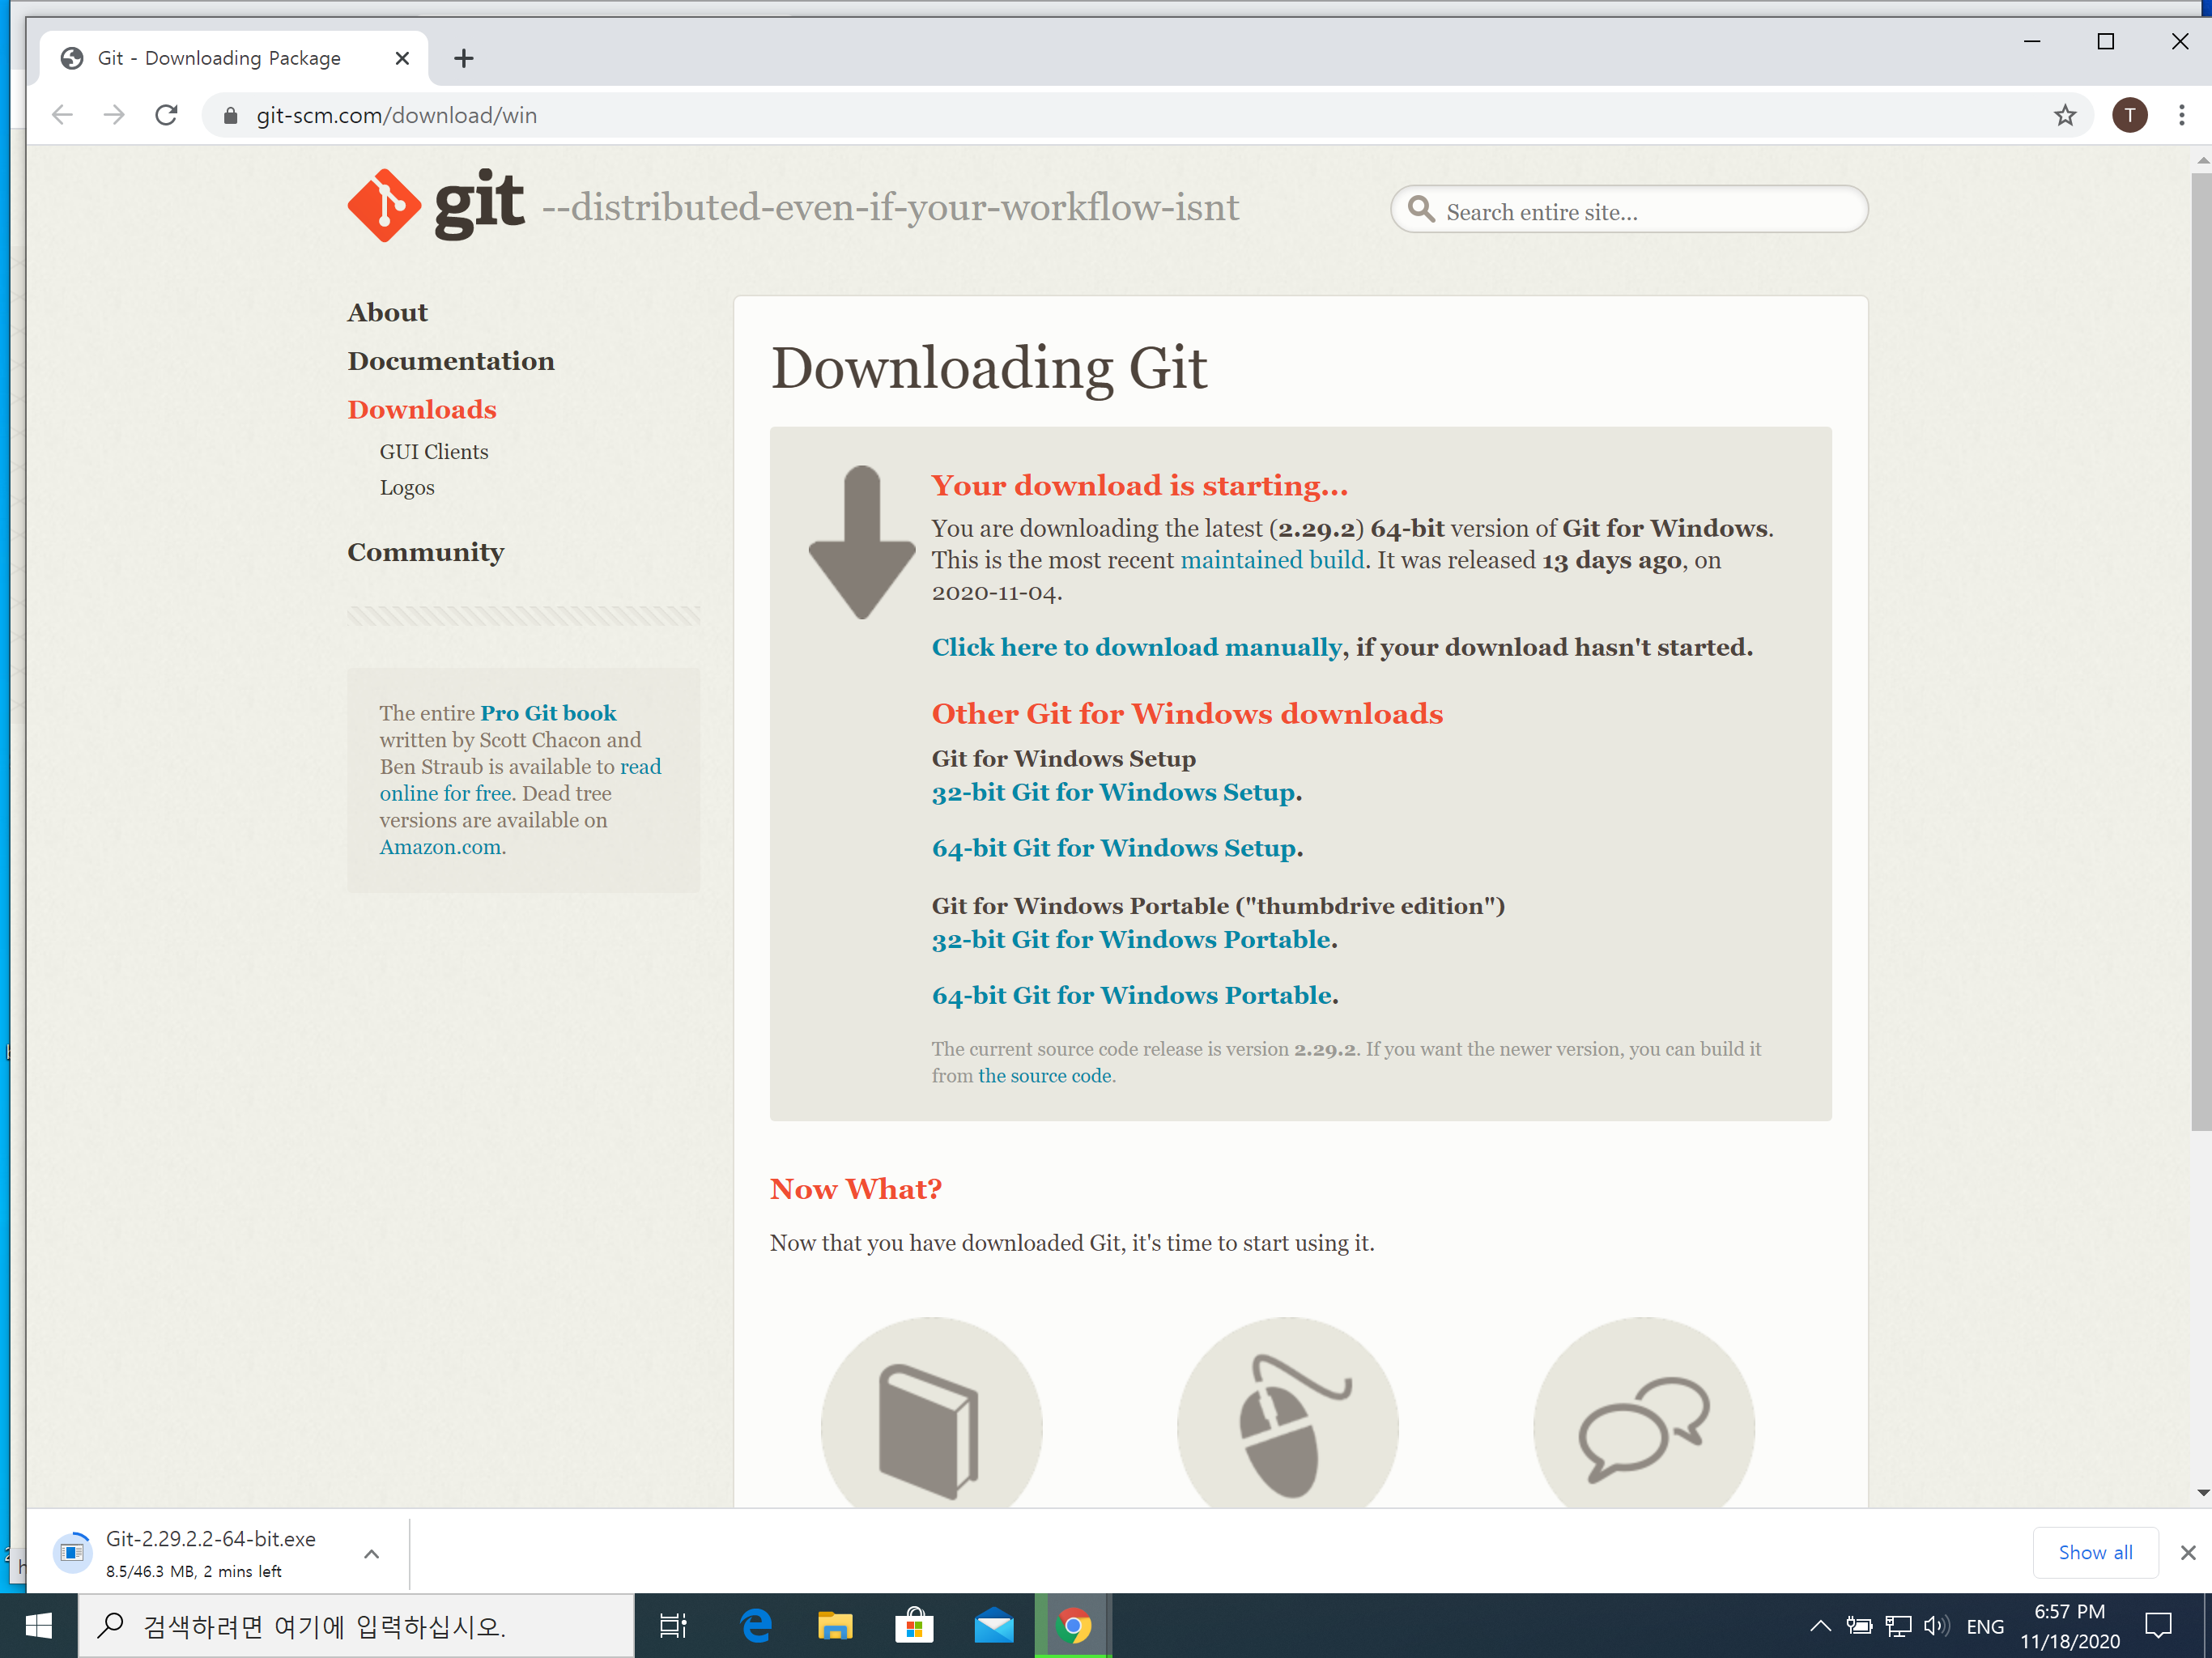The width and height of the screenshot is (2212, 1658).
Task: Open Task View on the taskbar
Action: tap(673, 1626)
